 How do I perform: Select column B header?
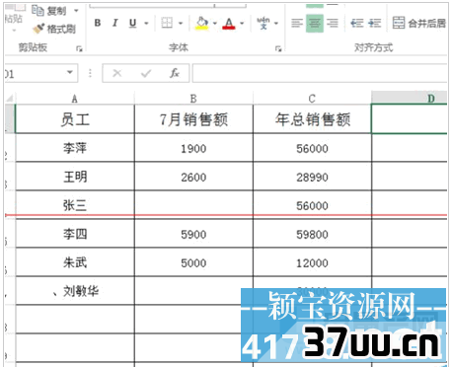(x=193, y=99)
